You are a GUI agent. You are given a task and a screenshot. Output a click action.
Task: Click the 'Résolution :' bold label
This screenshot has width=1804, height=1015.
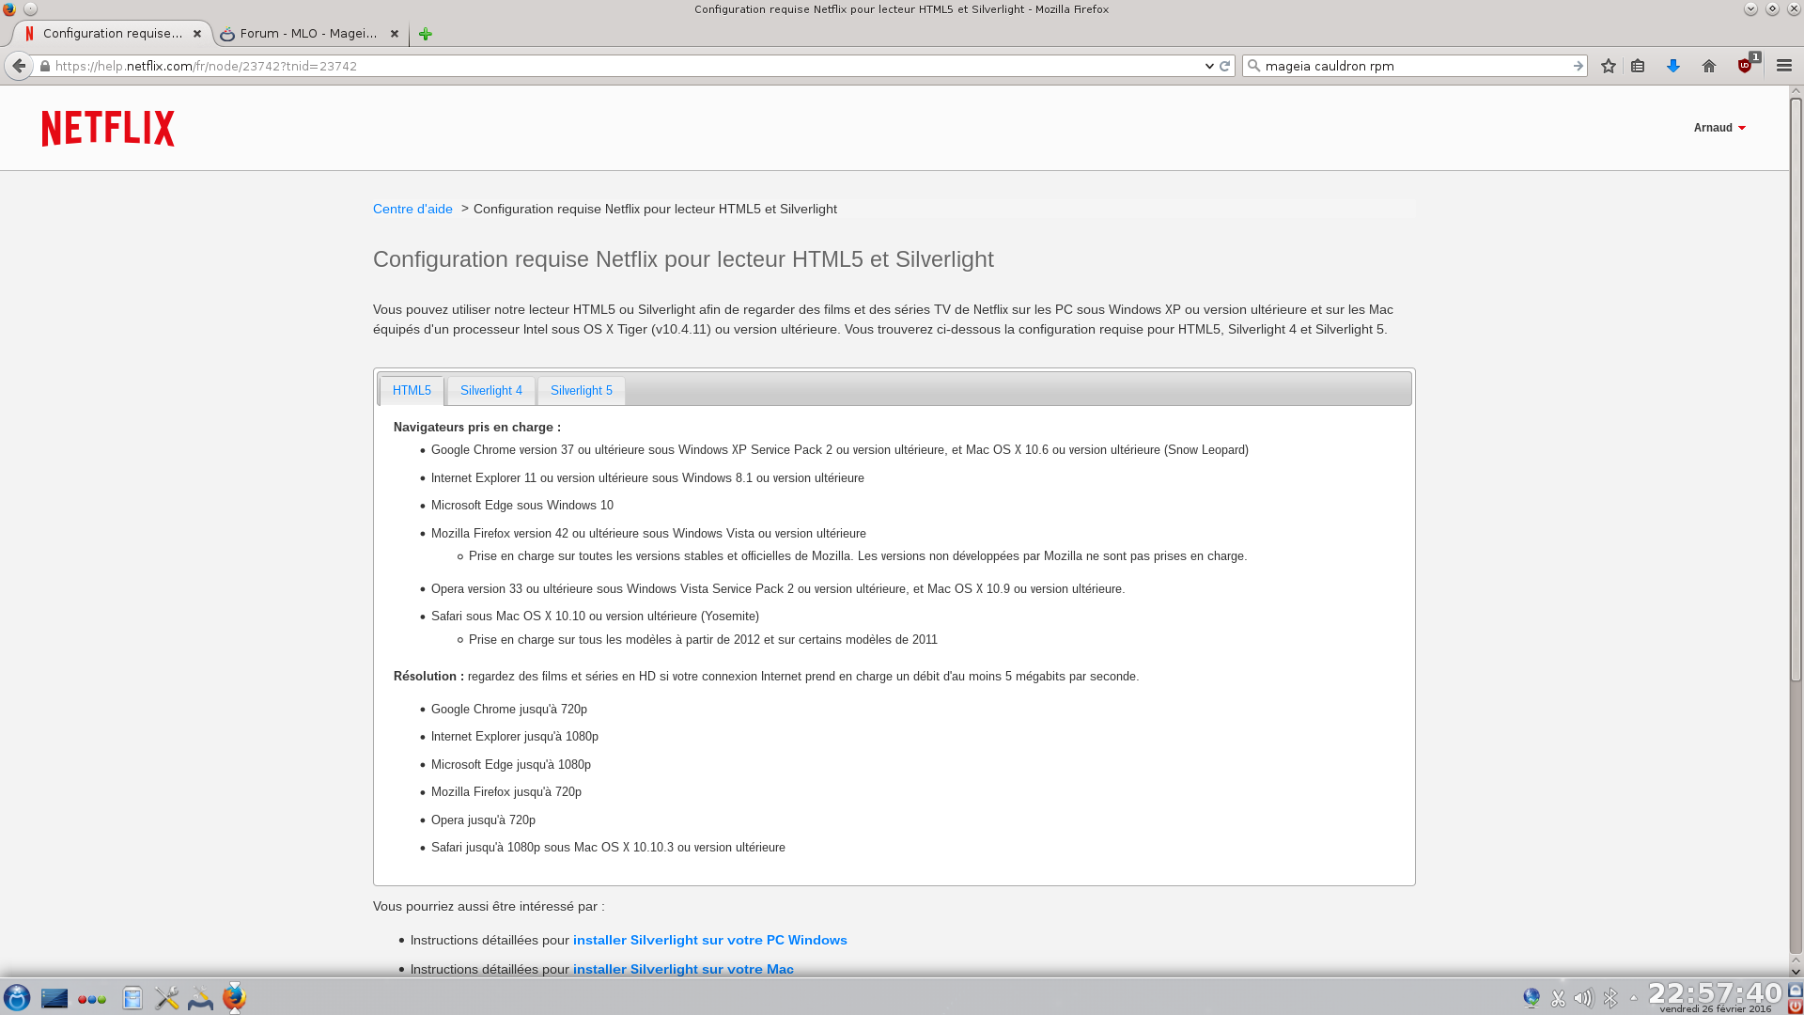[x=428, y=676]
